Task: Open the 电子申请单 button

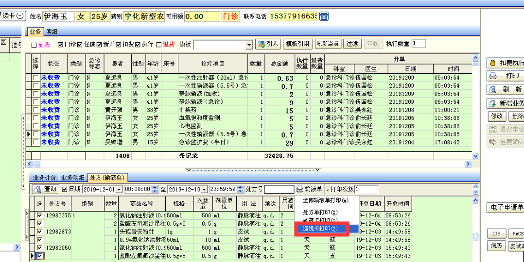Action: [x=506, y=207]
